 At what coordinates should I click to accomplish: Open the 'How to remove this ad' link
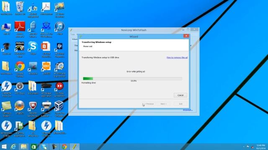click(177, 57)
